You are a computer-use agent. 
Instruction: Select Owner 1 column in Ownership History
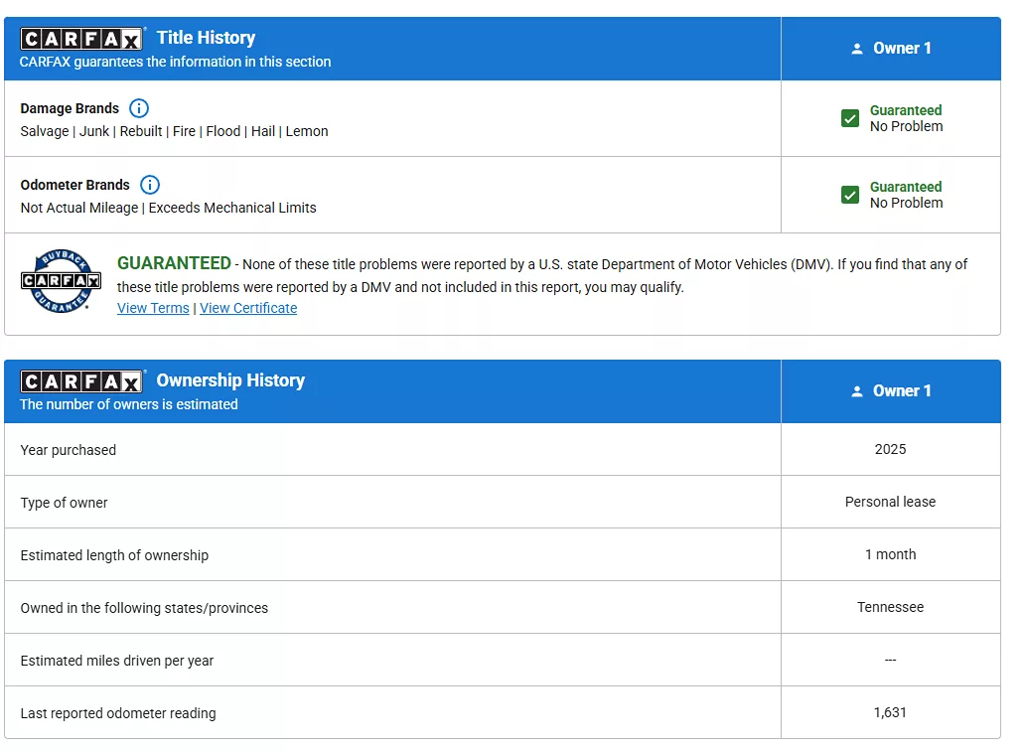[x=901, y=391]
